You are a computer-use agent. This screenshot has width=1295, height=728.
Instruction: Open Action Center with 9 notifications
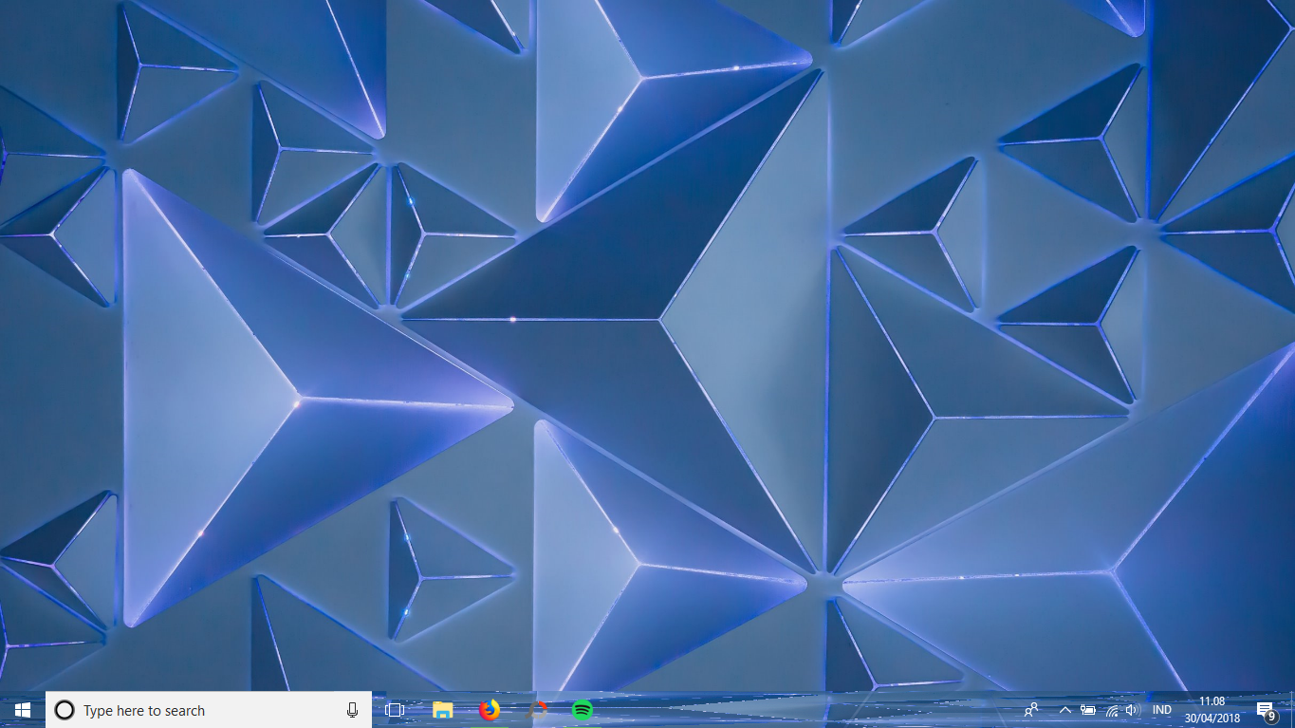point(1265,710)
